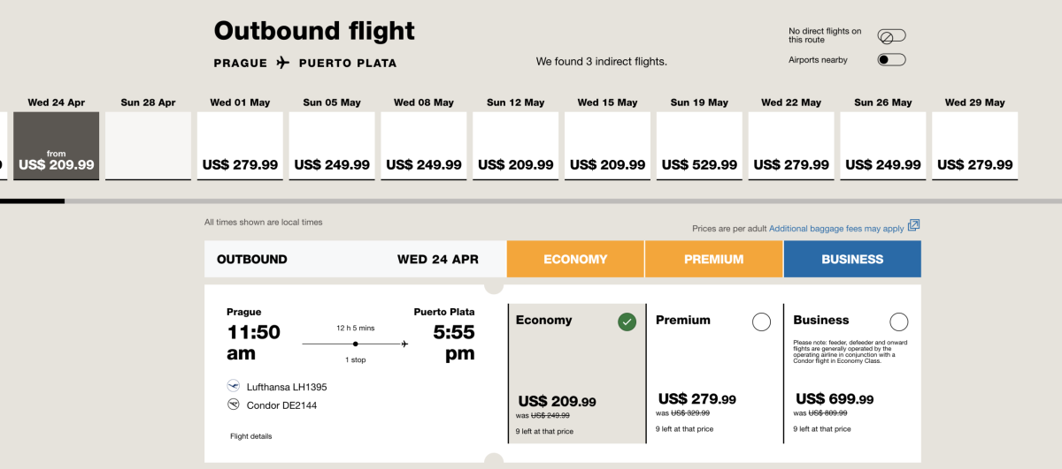Select the Premium fare radio button
Screen dimensions: 1062x469
[761, 322]
